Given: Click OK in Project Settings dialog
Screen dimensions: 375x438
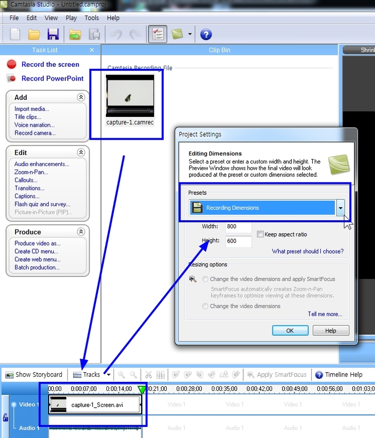Looking at the screenshot, I should pyautogui.click(x=290, y=331).
